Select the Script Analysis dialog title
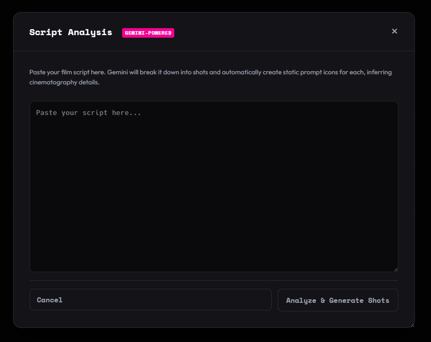The height and width of the screenshot is (342, 431). [x=70, y=32]
